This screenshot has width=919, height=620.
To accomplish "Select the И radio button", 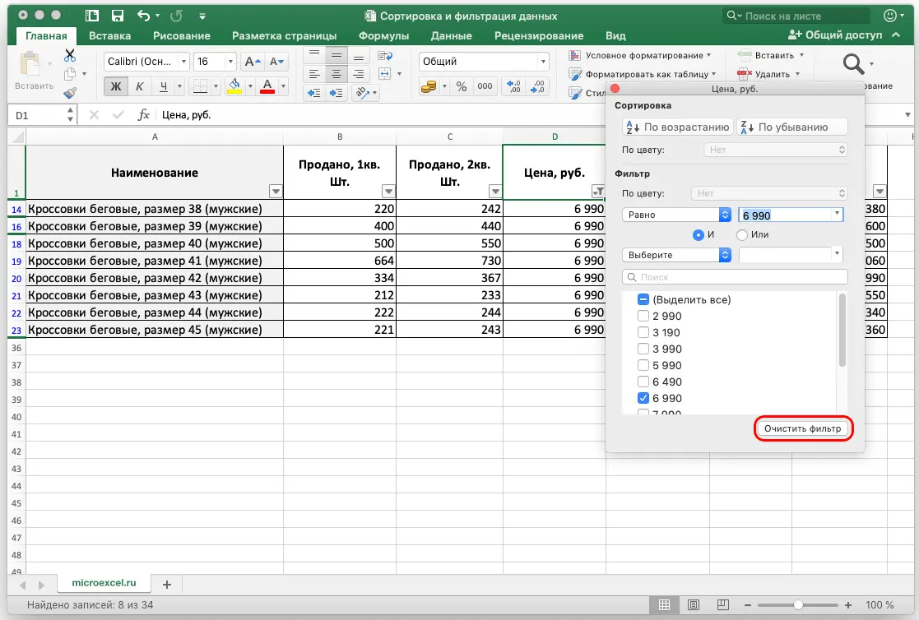I will point(698,234).
